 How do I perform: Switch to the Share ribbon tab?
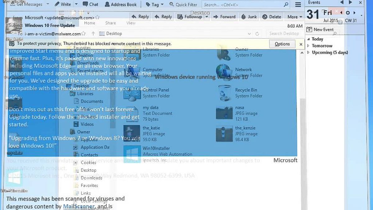(x=110, y=23)
